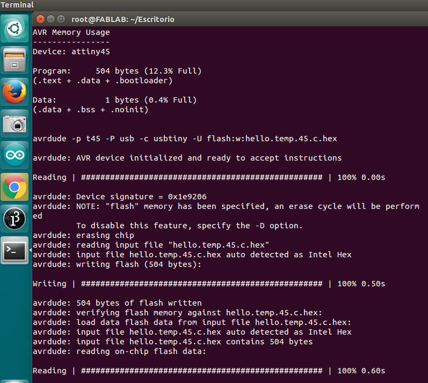Open Google Chrome from the launcher

(x=14, y=187)
